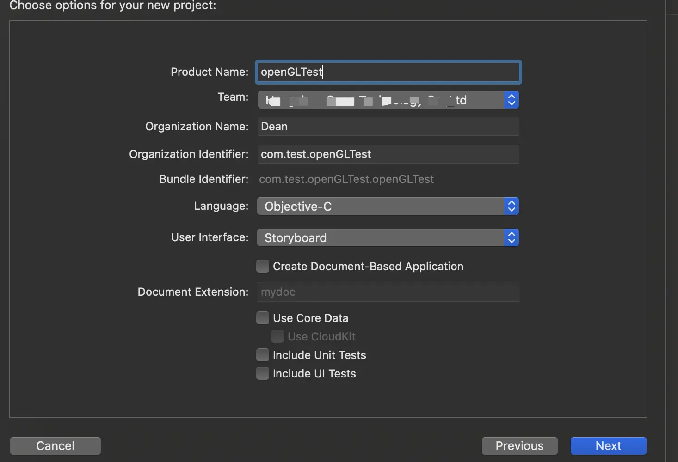The width and height of the screenshot is (678, 462).
Task: Toggle the Use Core Data checkbox
Action: pyautogui.click(x=263, y=318)
